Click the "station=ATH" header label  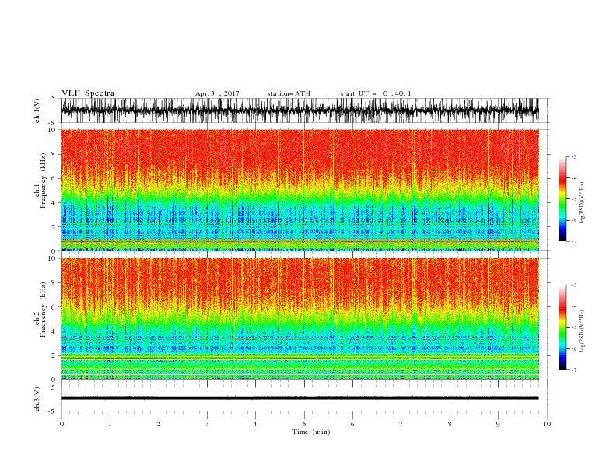click(289, 93)
